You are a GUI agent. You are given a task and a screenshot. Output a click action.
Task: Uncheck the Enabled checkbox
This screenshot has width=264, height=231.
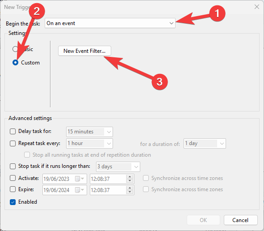tap(13, 202)
